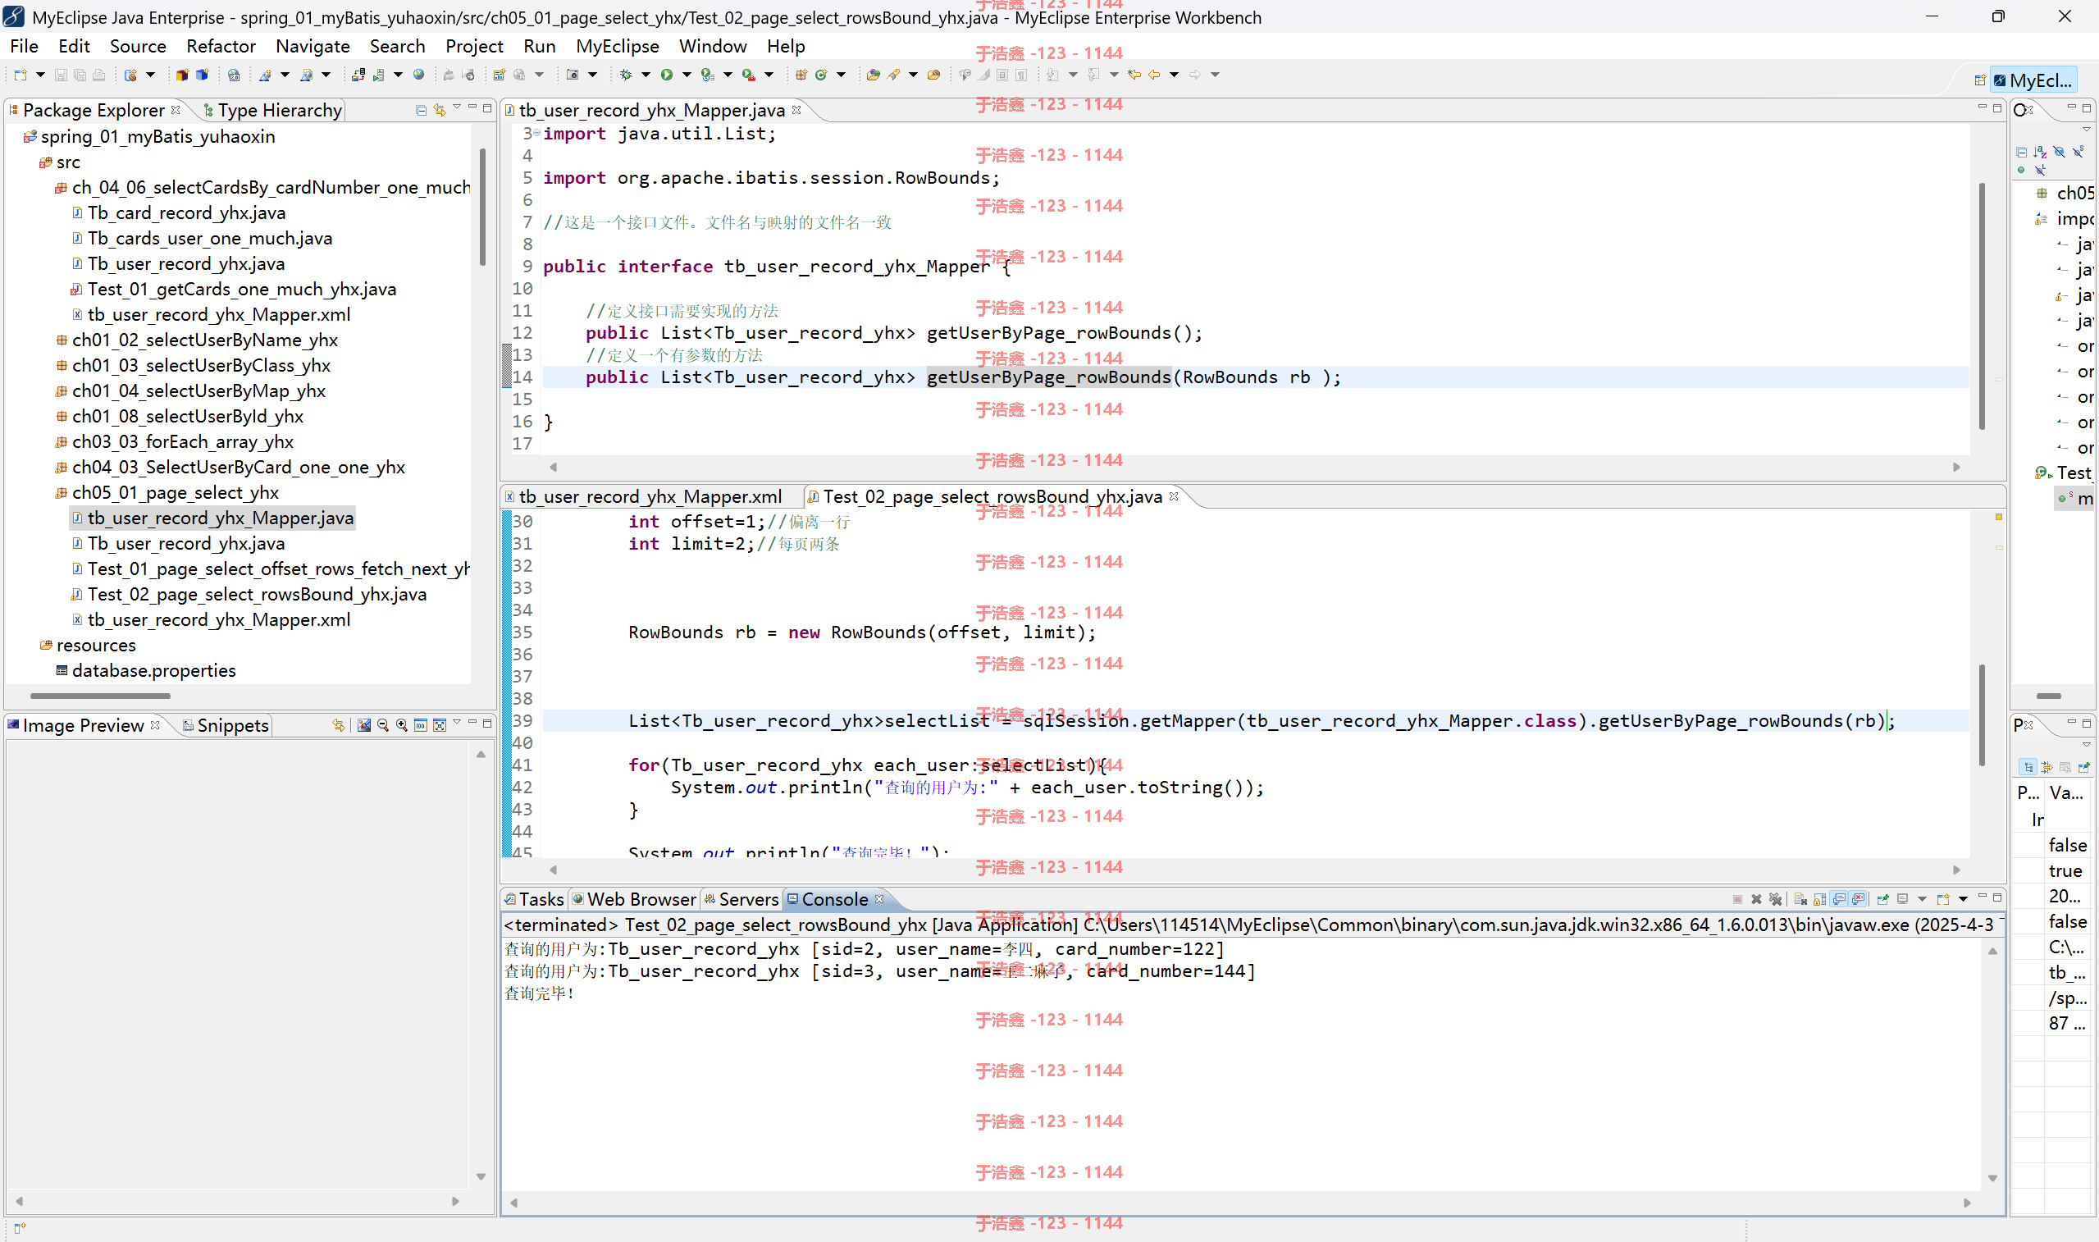The height and width of the screenshot is (1242, 2099).
Task: Switch to tb_user_record_yhx_Mapper.xml editor tab
Action: click(x=643, y=496)
